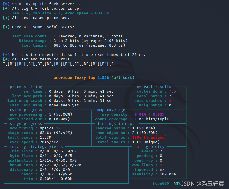229x189 pixels.
Task: Click the 'dictionary' row
Action: (x=40, y=170)
